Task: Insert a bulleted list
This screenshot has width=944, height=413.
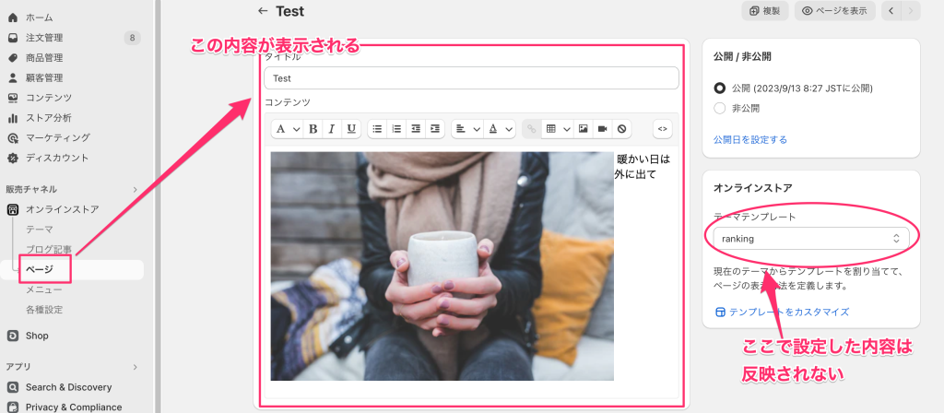Action: (377, 129)
